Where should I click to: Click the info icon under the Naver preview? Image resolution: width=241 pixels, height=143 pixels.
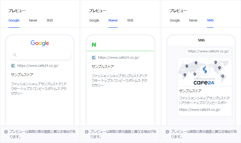87,132
